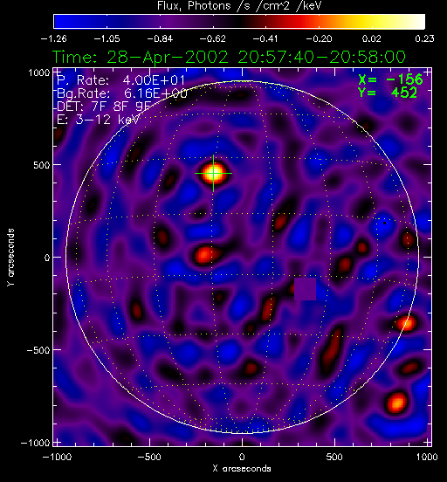The height and width of the screenshot is (482, 447).
Task: Click the P. Rate 4.00E+01 label
Action: [121, 80]
